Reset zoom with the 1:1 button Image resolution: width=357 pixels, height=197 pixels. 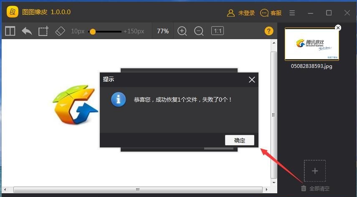[217, 31]
